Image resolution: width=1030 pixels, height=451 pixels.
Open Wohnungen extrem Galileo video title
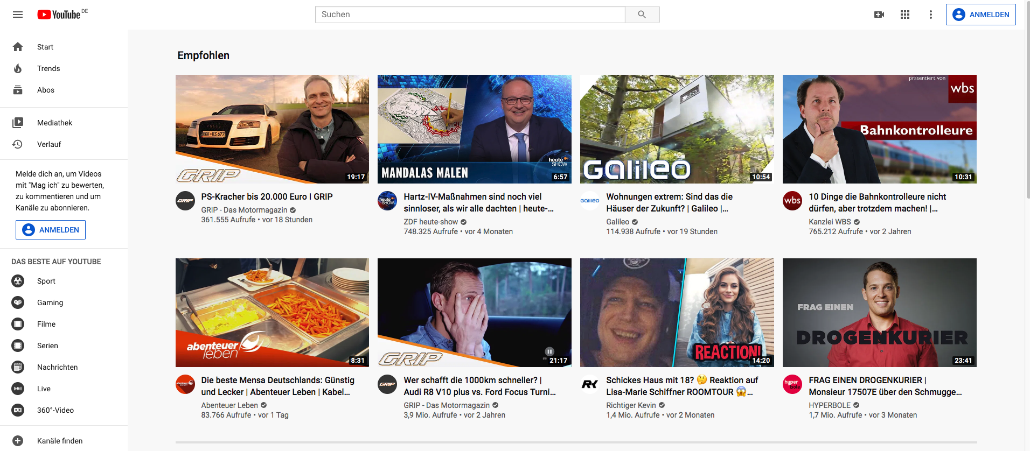(669, 203)
